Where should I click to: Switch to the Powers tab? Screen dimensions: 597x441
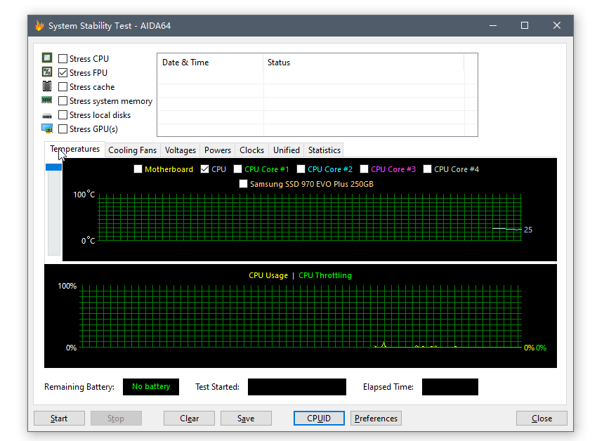click(218, 150)
